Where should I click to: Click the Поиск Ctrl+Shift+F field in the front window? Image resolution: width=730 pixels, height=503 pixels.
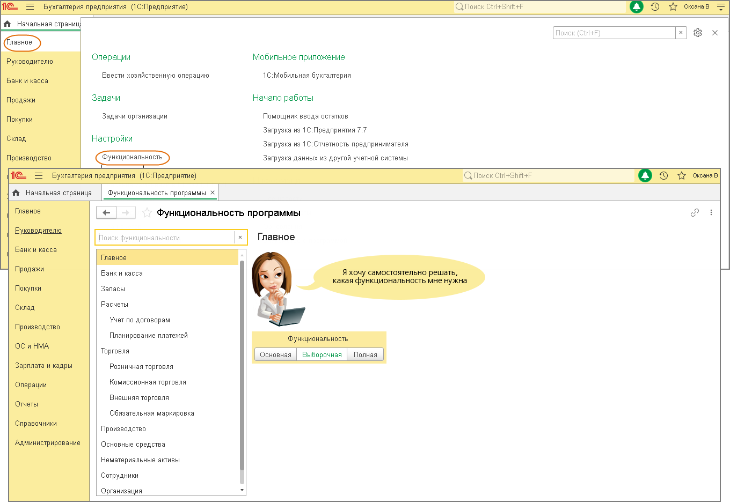[x=547, y=176]
